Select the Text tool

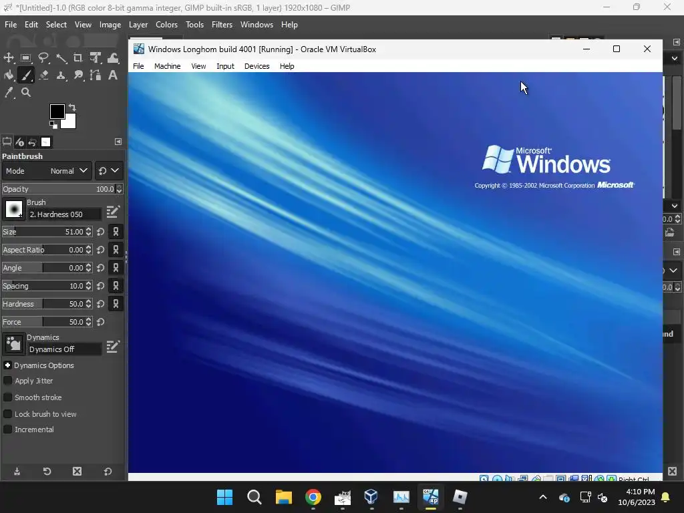pos(113,75)
